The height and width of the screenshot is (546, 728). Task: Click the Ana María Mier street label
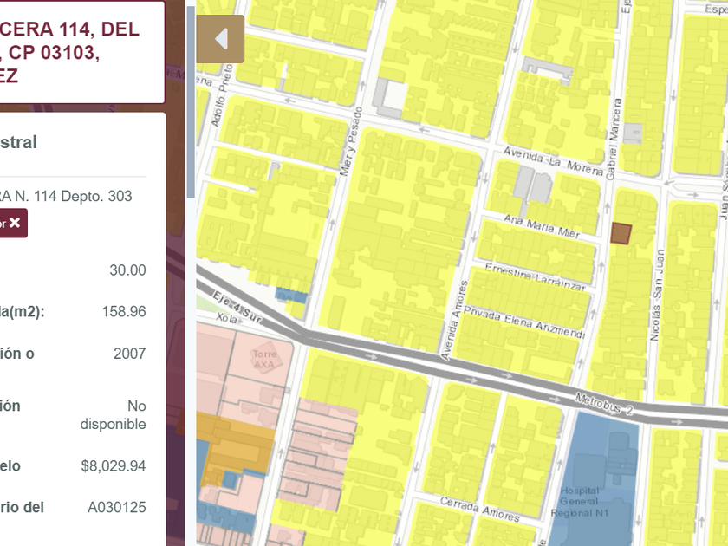542,226
